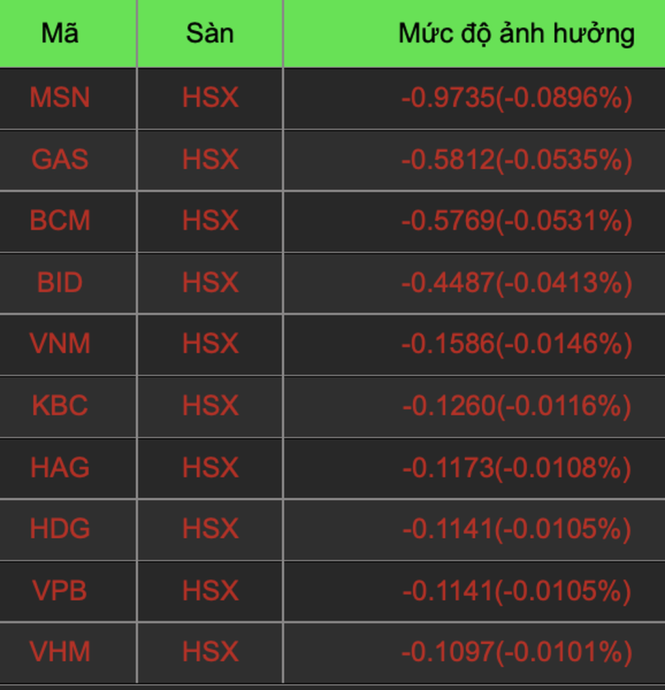Open the VNM stock code
Viewport: 665px width, 690px height.
pyautogui.click(x=60, y=343)
